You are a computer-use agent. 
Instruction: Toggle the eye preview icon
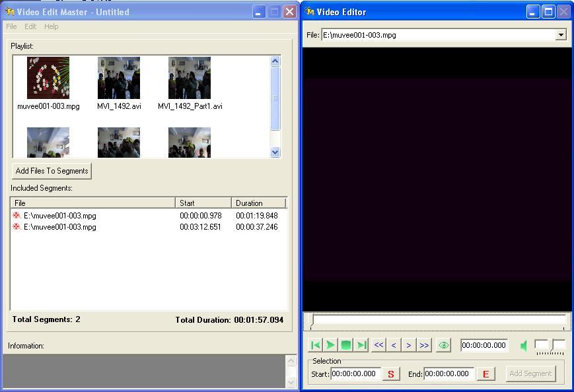(443, 344)
